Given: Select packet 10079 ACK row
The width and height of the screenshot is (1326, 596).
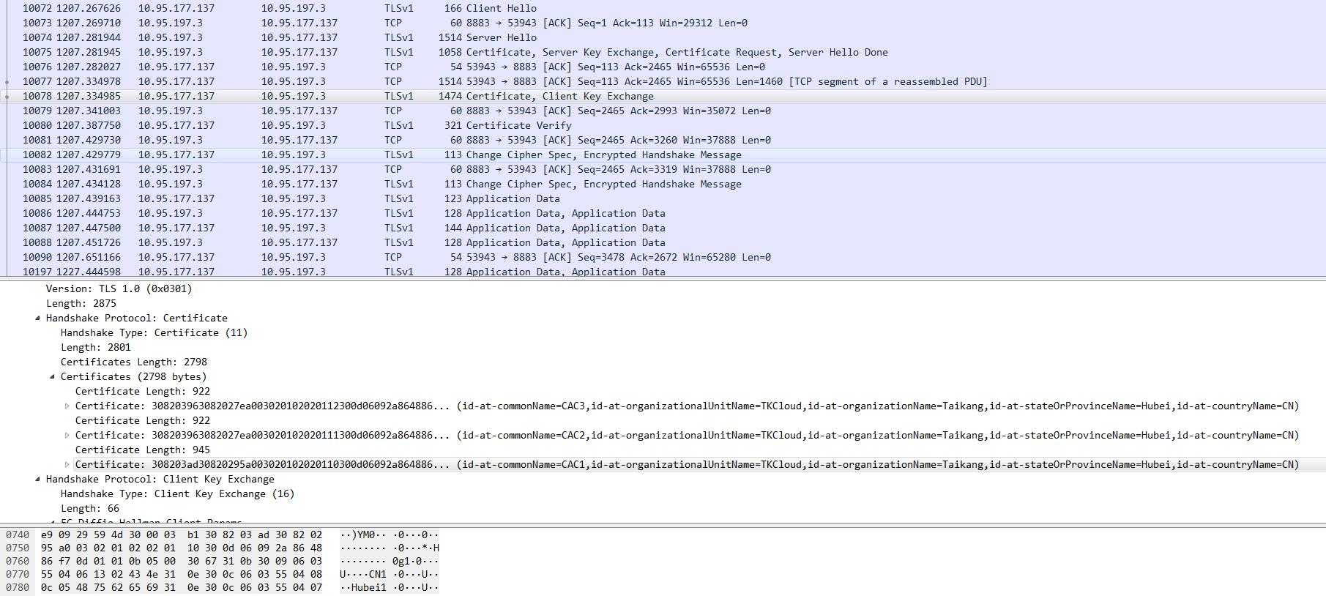Looking at the screenshot, I should (x=663, y=111).
